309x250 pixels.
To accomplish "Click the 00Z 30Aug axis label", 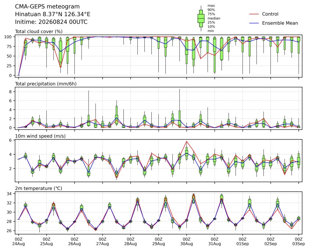I will click(186, 242).
